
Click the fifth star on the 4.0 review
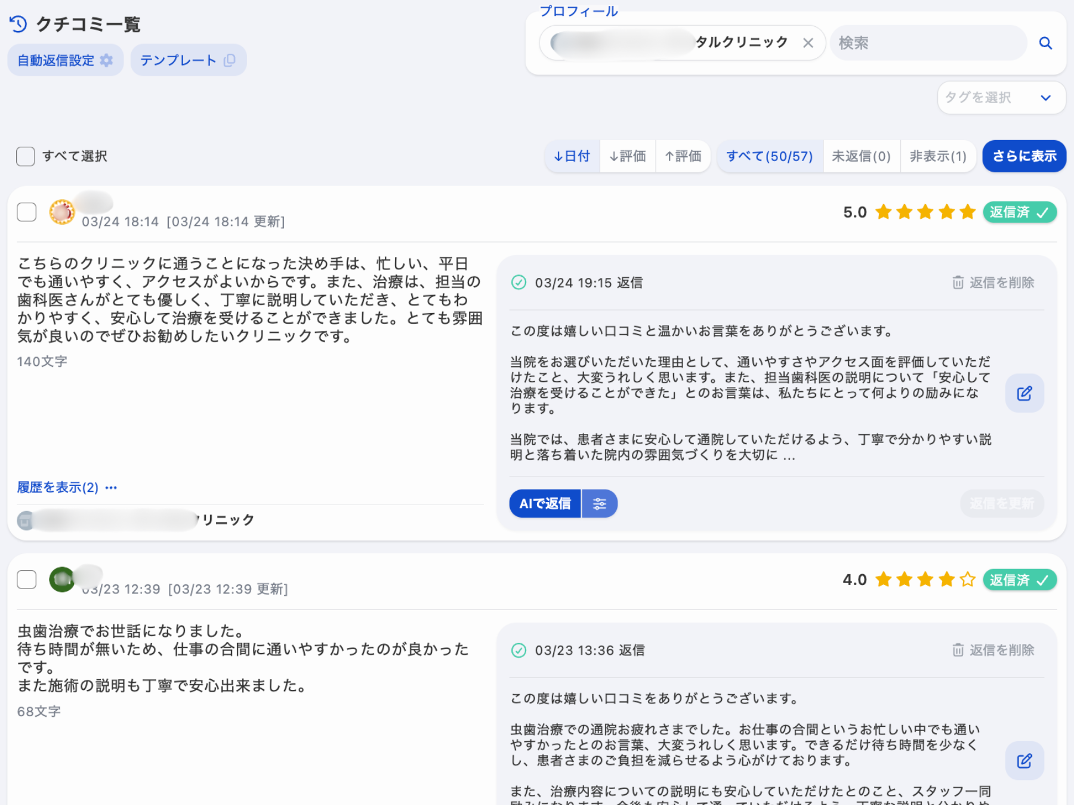click(968, 579)
